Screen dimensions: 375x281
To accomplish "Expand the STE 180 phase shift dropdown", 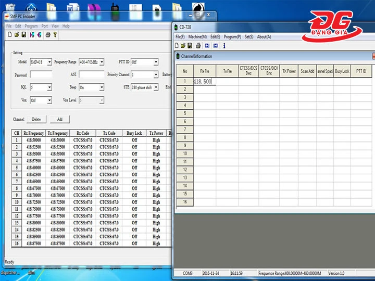I will point(155,87).
